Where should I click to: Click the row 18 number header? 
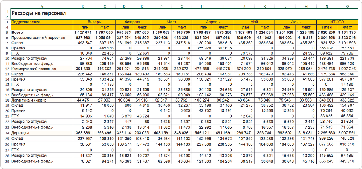6,100
